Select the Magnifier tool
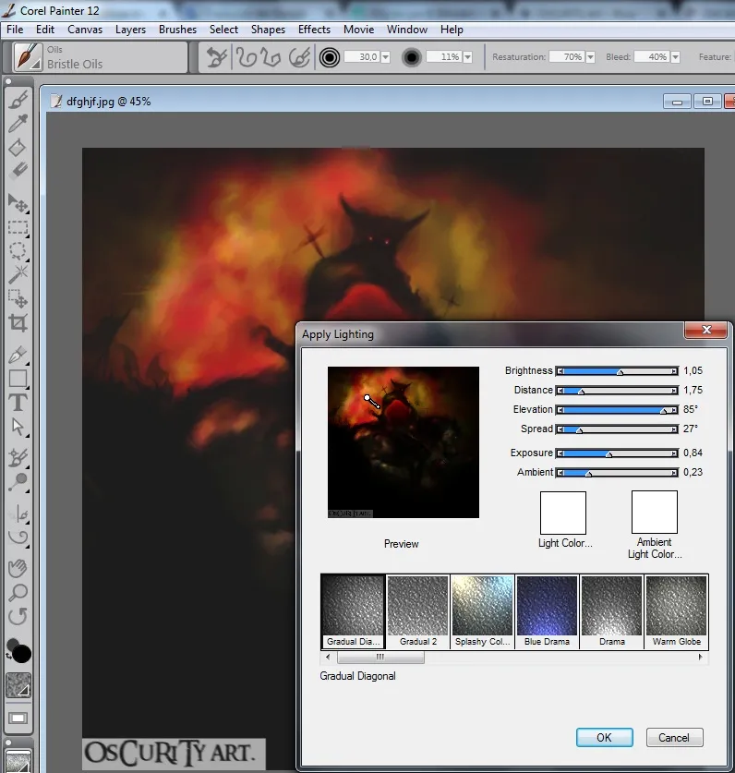 [x=18, y=592]
